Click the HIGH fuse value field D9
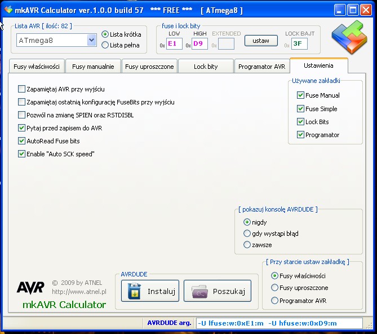Screen dimensions: 377x334 199,44
